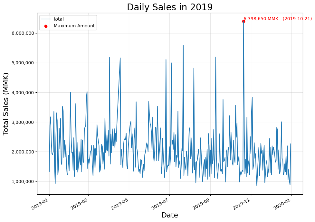Click the blue line sample in the legend

(46, 19)
